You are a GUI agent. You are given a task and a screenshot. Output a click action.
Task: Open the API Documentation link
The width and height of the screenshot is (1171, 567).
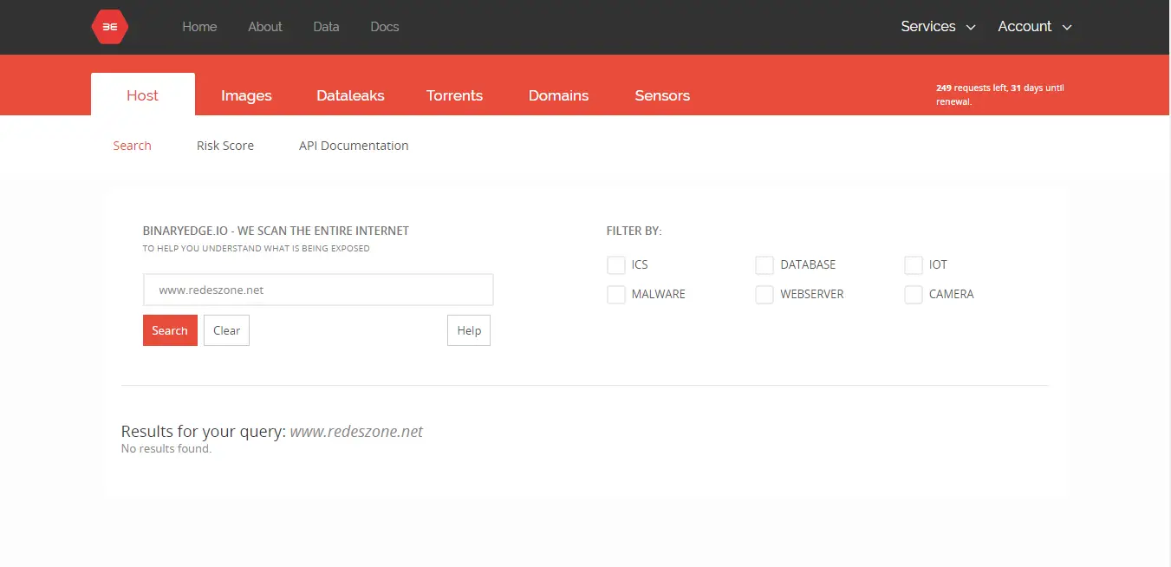(354, 146)
